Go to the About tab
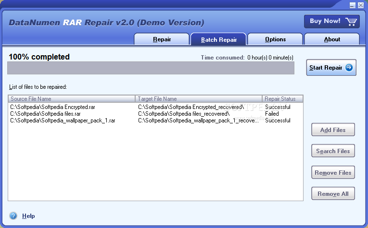 pyautogui.click(x=332, y=39)
